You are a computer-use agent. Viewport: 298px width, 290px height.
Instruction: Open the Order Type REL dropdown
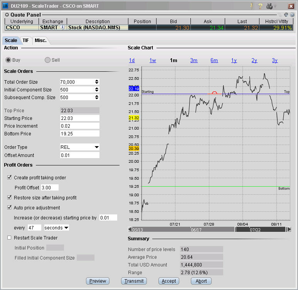coord(96,147)
